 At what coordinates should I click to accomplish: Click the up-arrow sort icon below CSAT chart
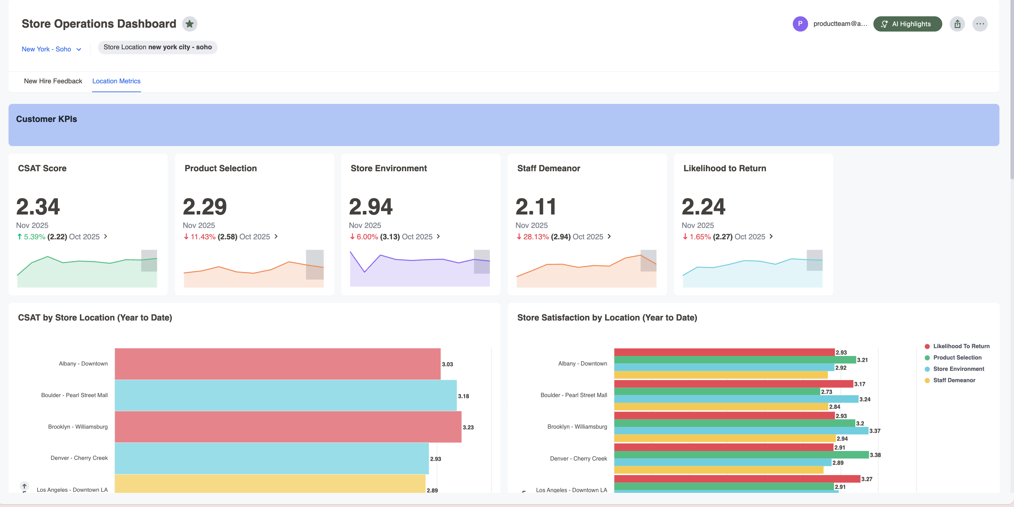[24, 486]
